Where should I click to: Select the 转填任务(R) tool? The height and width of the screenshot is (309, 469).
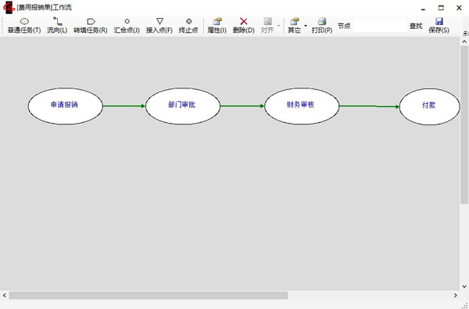[x=91, y=26]
